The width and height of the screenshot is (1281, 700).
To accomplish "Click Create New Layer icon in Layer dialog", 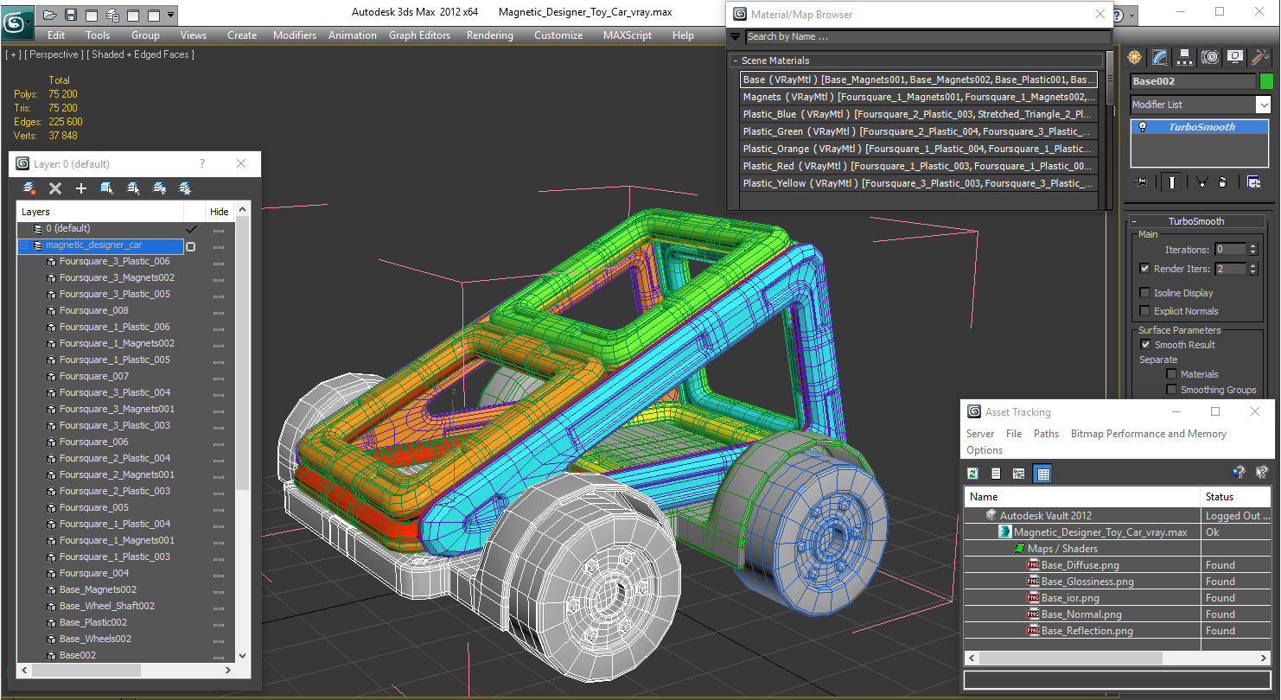I will [29, 188].
